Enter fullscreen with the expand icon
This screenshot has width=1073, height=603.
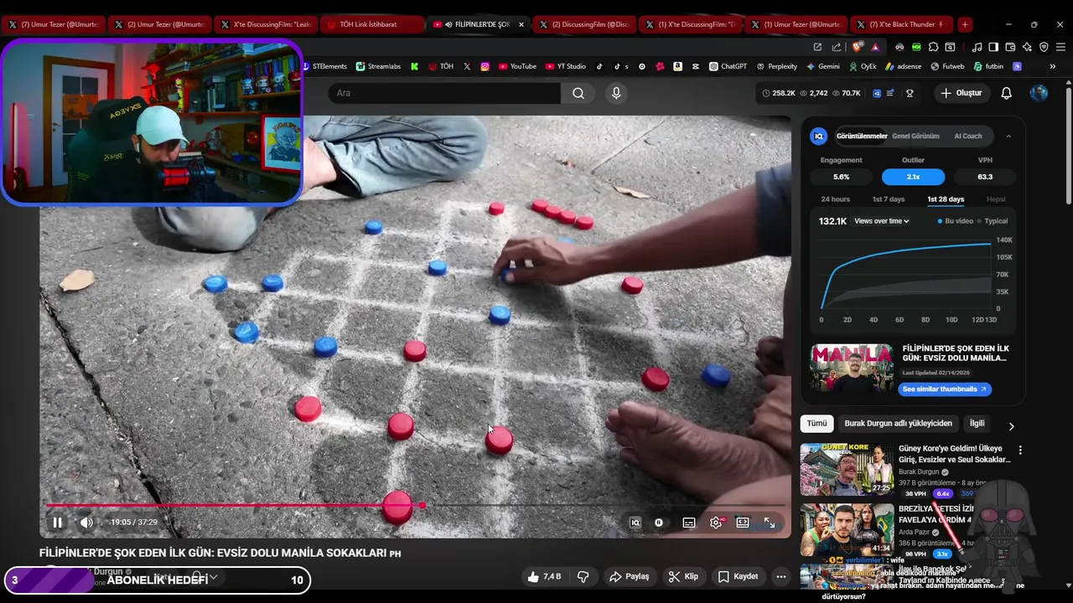point(770,523)
